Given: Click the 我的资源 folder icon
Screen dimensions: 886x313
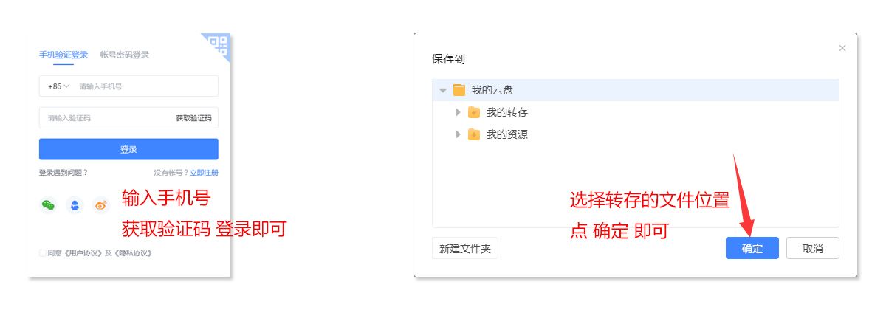Looking at the screenshot, I should 474,134.
